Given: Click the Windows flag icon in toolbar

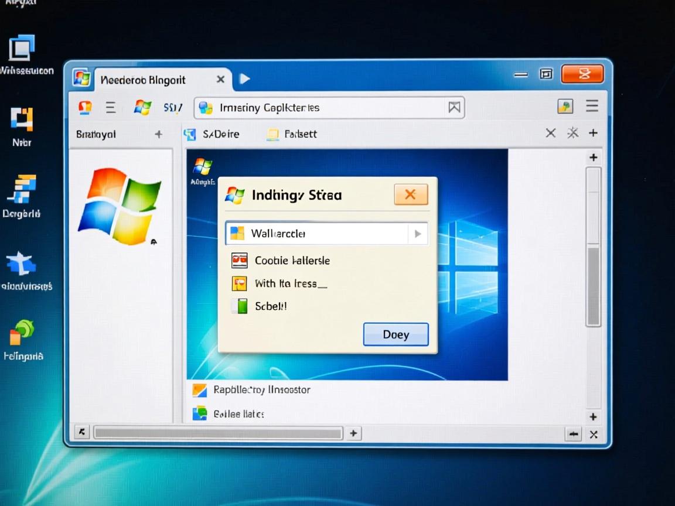Looking at the screenshot, I should point(142,107).
